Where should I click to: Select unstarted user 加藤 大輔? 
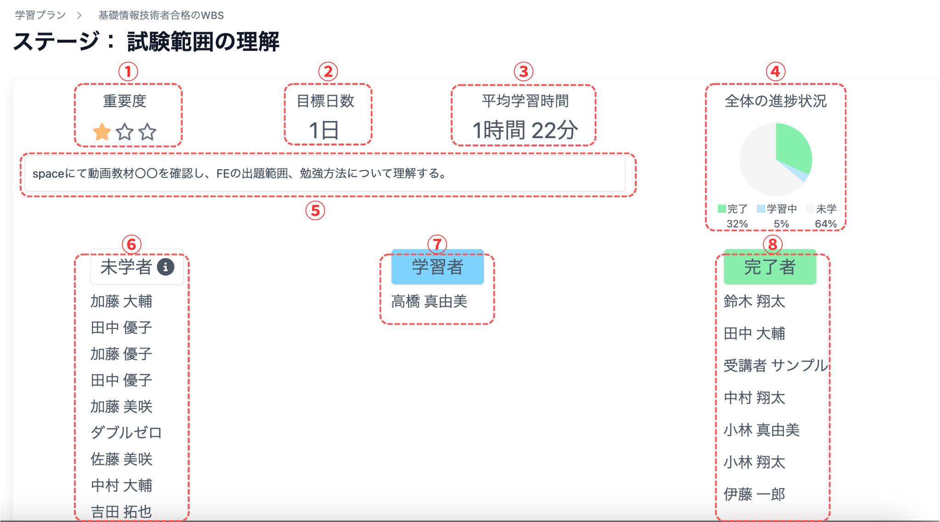coord(121,301)
